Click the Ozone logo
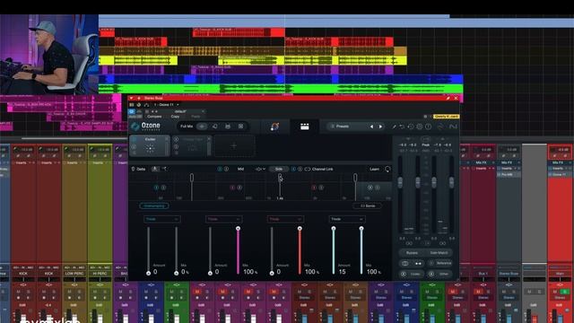574x323 pixels. (x=146, y=127)
